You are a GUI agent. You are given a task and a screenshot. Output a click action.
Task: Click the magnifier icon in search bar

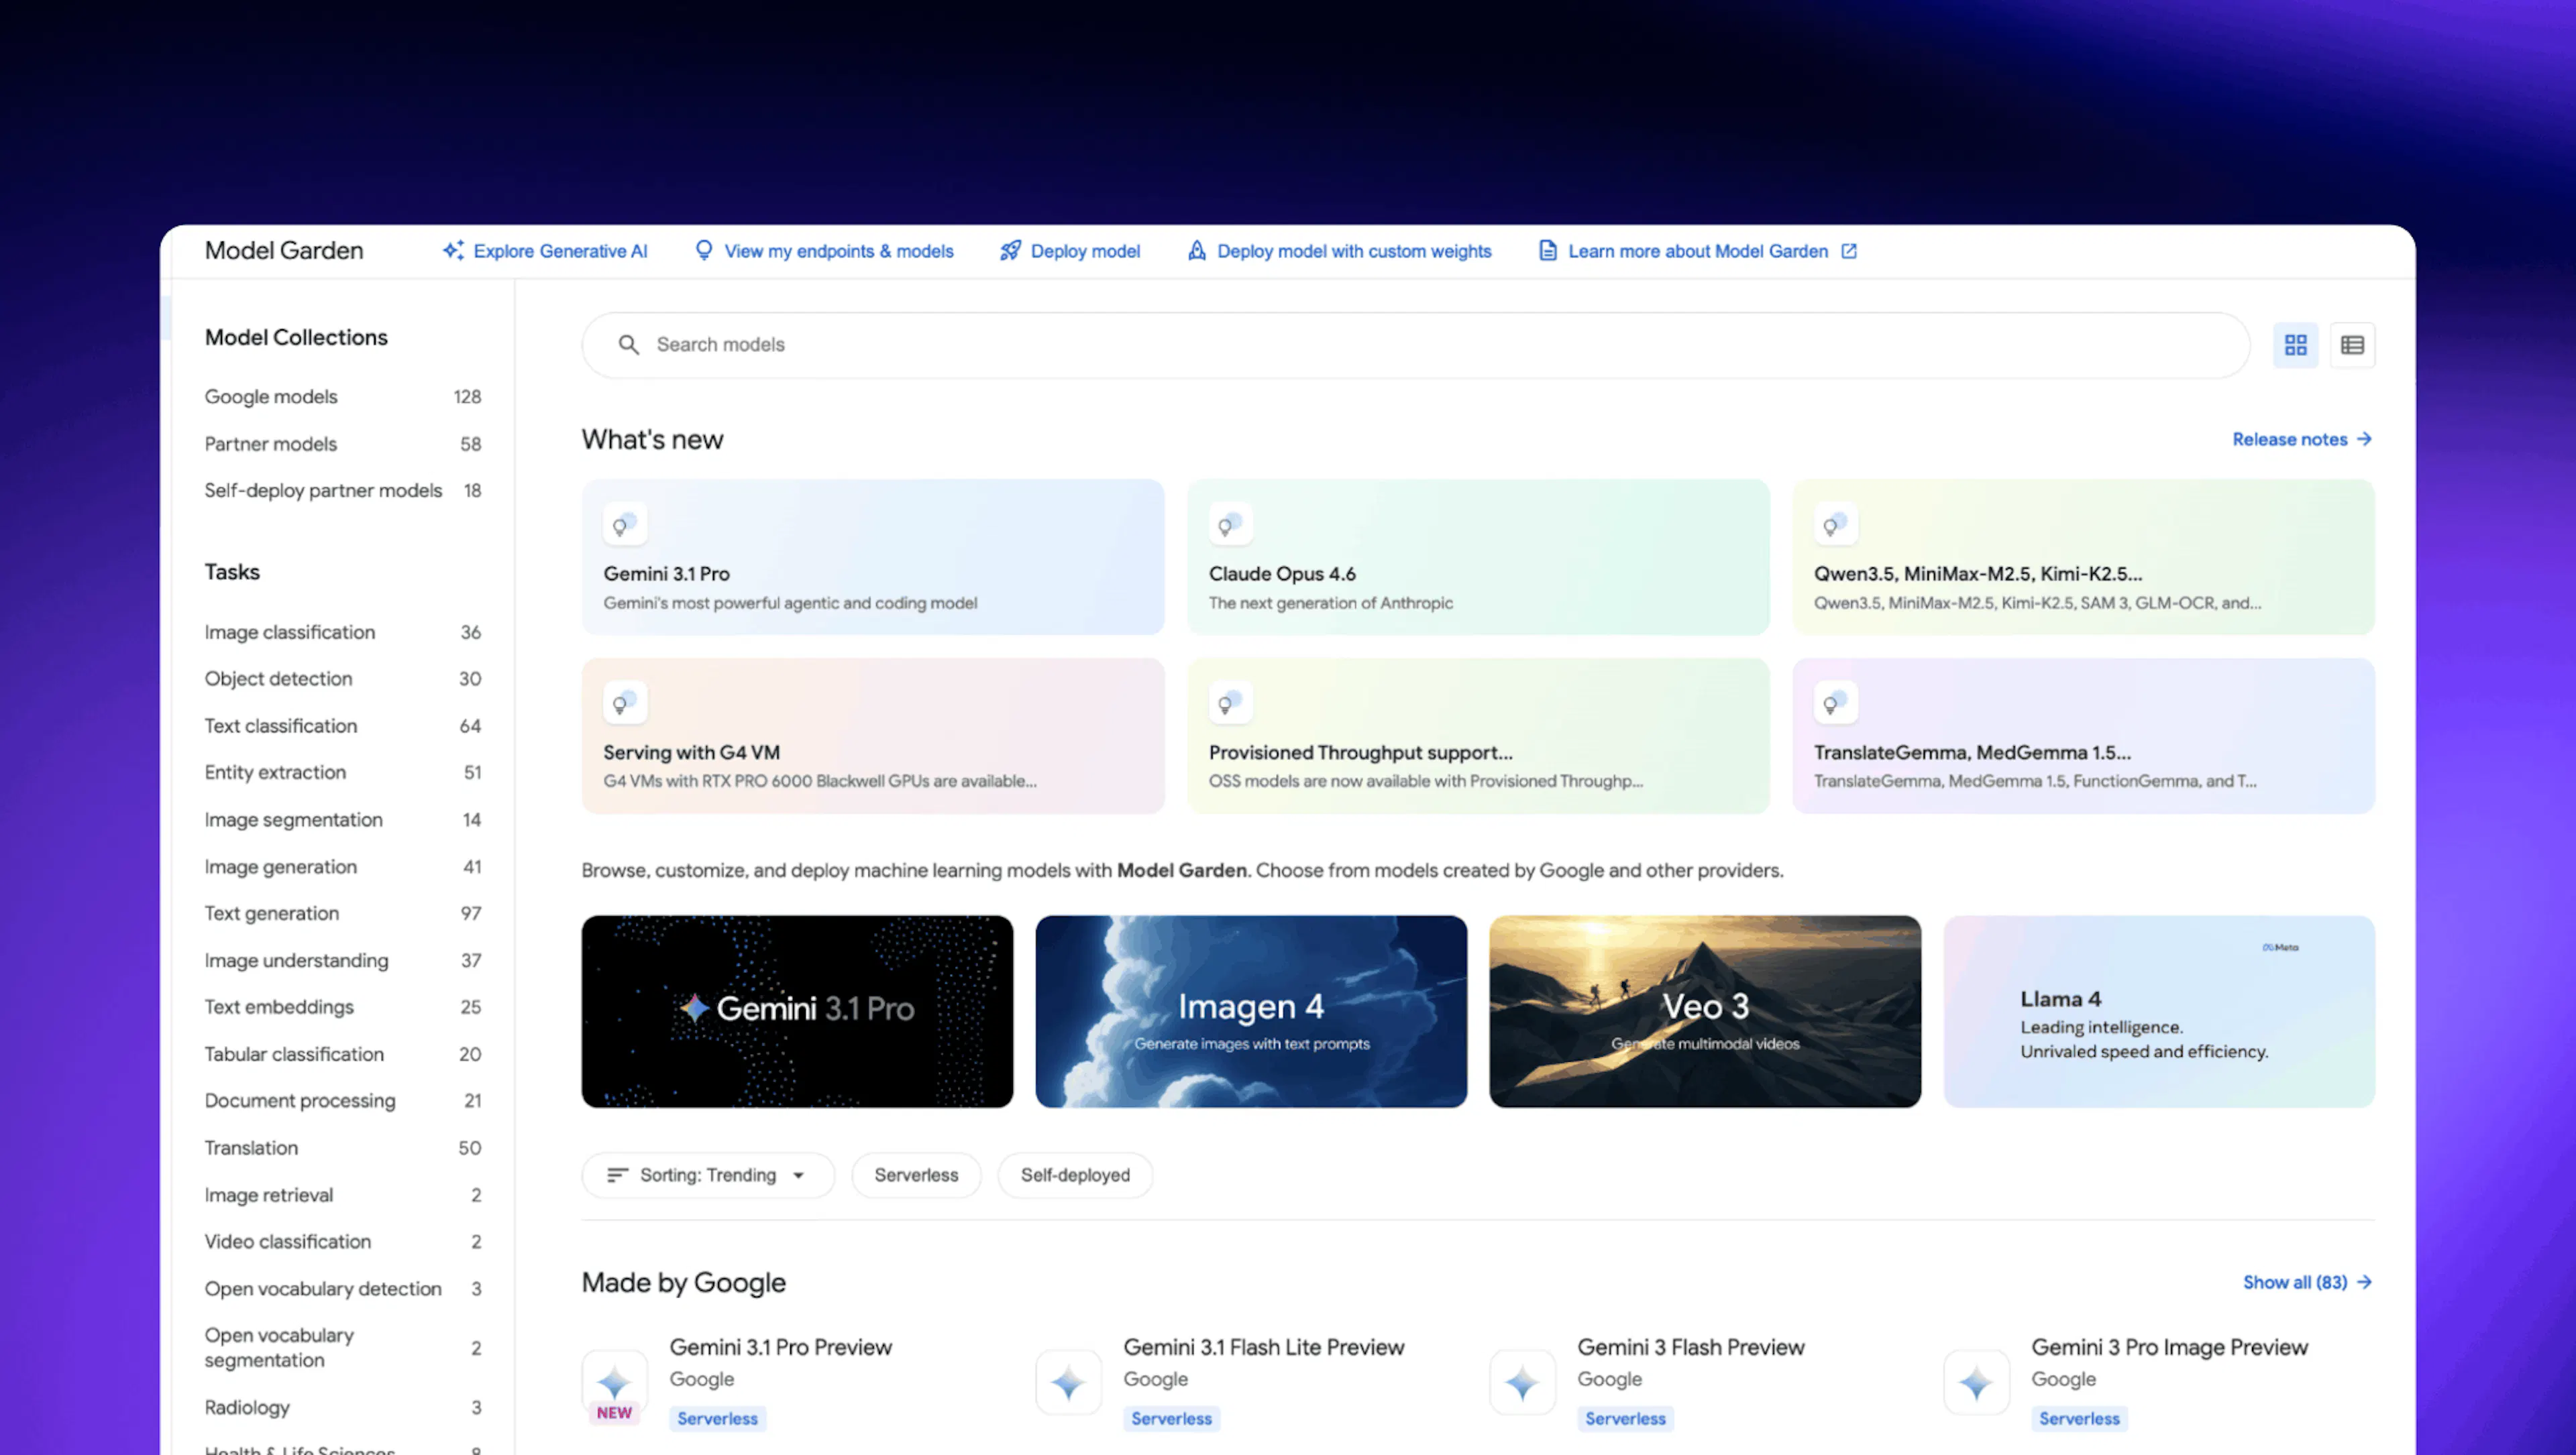628,345
